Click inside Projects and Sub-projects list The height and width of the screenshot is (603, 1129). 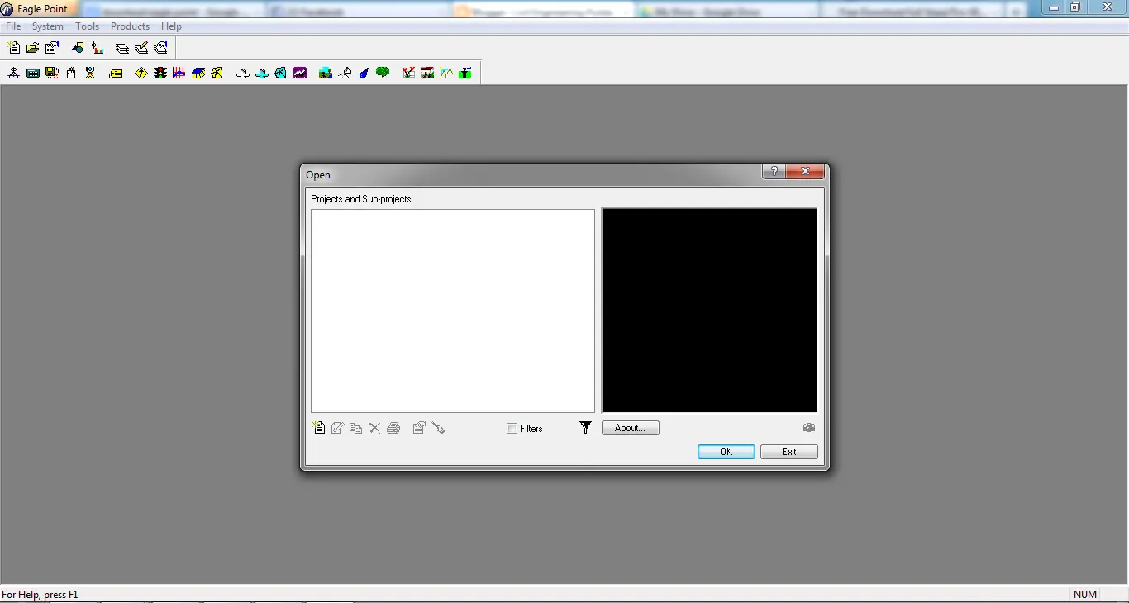453,311
